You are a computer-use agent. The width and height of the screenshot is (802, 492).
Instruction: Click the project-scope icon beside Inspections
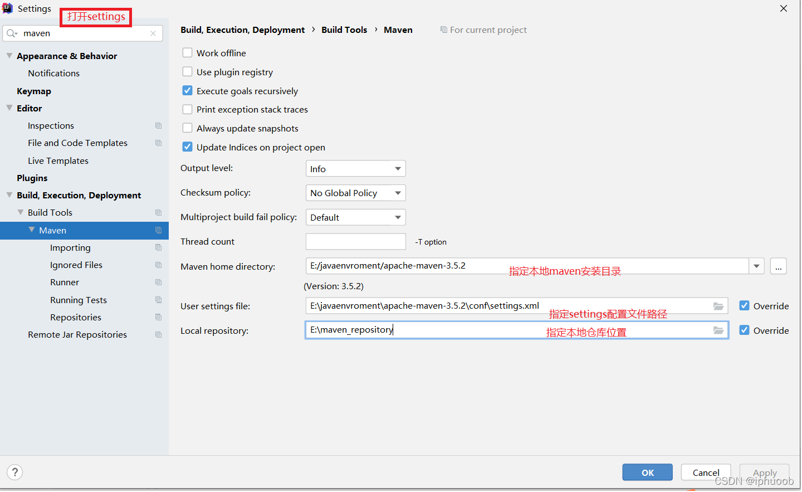(x=158, y=126)
